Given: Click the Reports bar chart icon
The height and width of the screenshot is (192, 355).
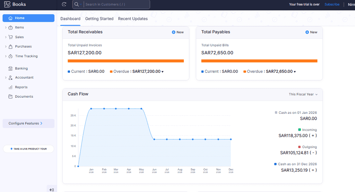Looking at the screenshot, I should click(x=10, y=87).
